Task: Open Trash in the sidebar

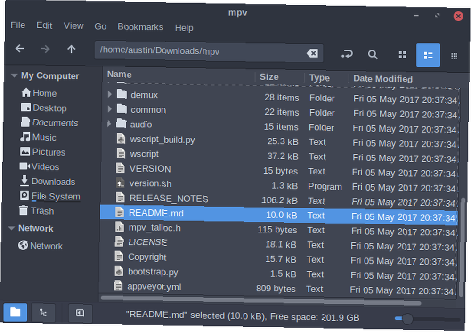Action: (36, 211)
